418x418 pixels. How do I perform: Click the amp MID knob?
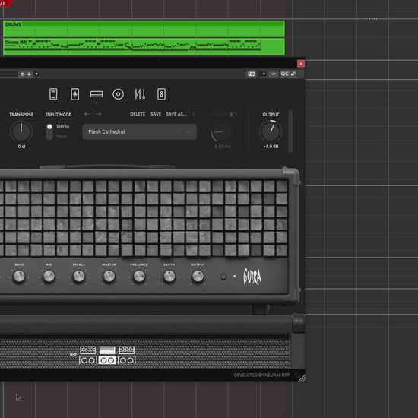point(49,276)
